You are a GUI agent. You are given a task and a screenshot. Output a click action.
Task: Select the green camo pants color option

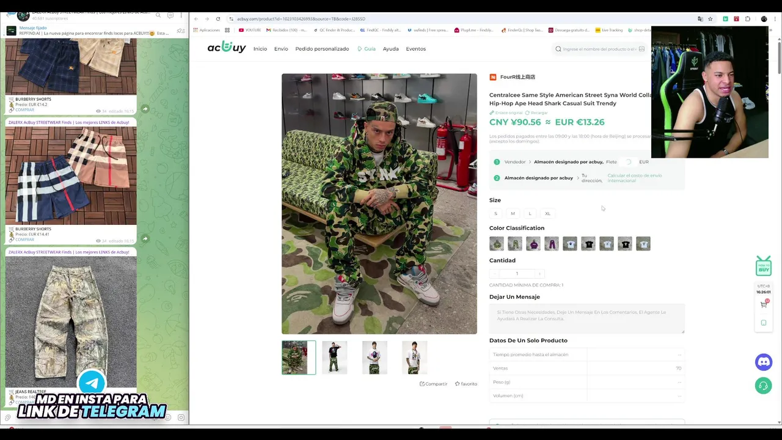coord(515,244)
